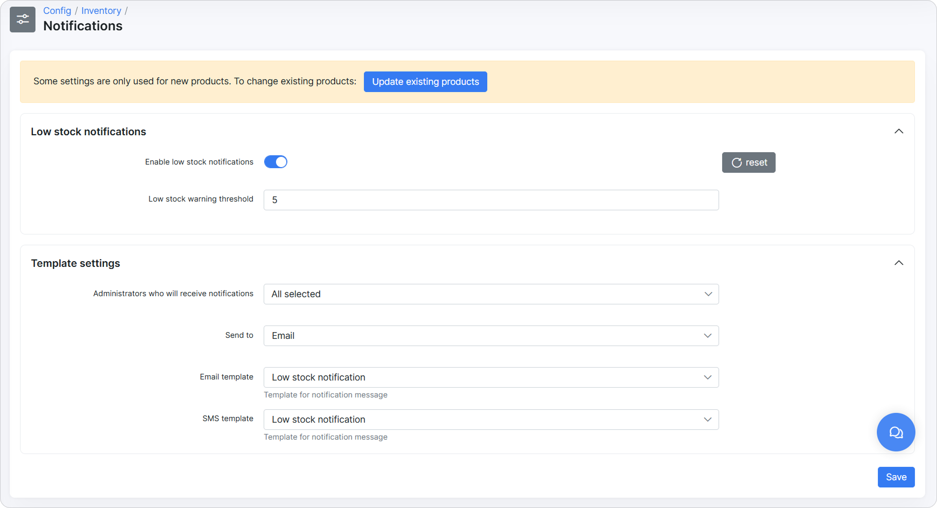Save the notification settings
Viewport: 937px width, 508px height.
[896, 477]
